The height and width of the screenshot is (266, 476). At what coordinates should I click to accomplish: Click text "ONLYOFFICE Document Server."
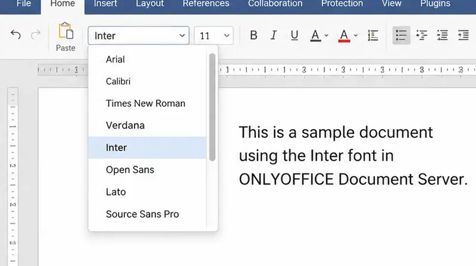353,179
